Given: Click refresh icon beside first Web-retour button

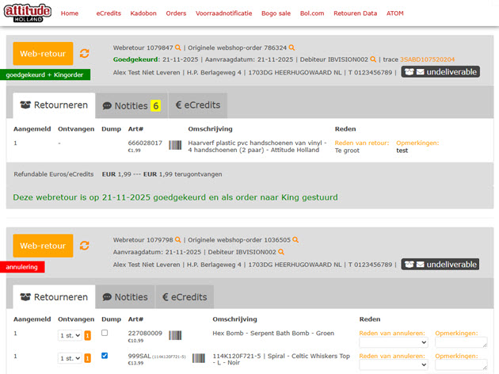Looking at the screenshot, I should coord(85,53).
